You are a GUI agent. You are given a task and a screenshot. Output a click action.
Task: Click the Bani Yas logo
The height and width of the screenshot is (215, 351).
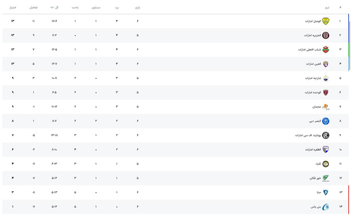[325, 207]
